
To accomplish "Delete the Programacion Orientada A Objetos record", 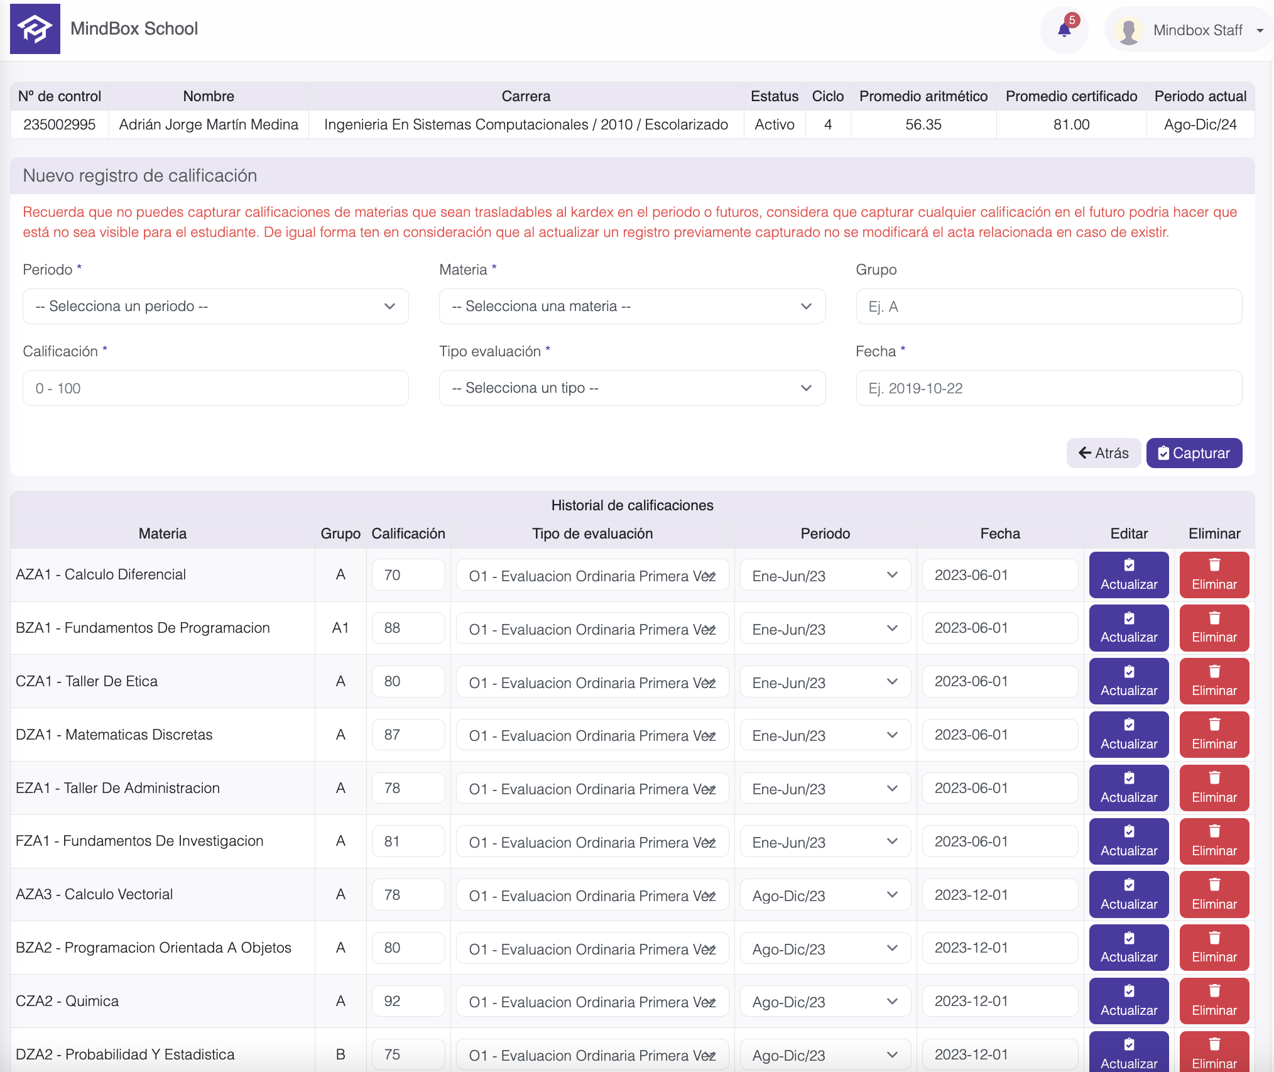I will click(x=1214, y=948).
